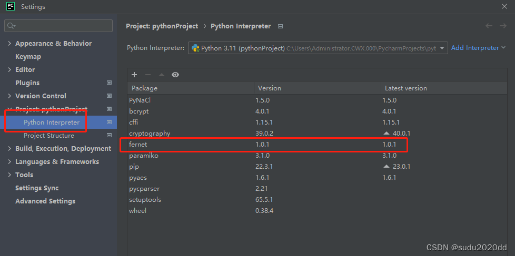Click version 2.21 of pycparser
515x256 pixels.
261,189
